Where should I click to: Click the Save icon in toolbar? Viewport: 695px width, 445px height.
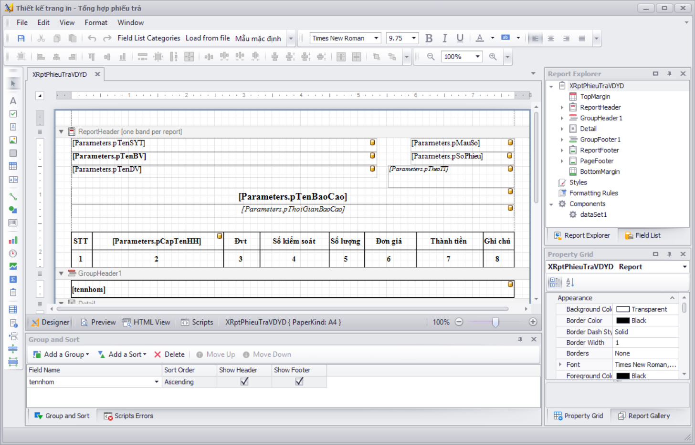click(x=21, y=38)
